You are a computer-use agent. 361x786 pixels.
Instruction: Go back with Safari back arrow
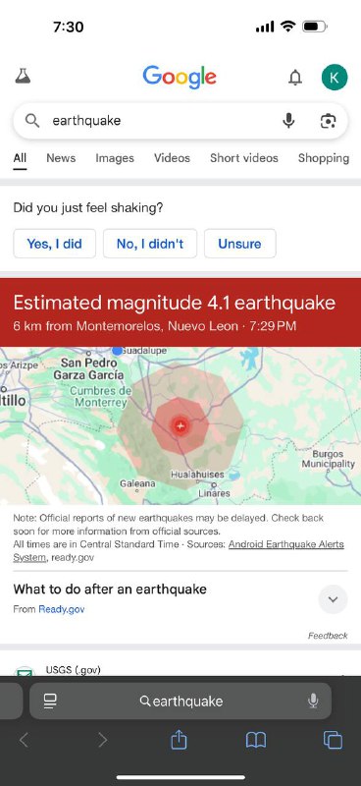pos(24,740)
